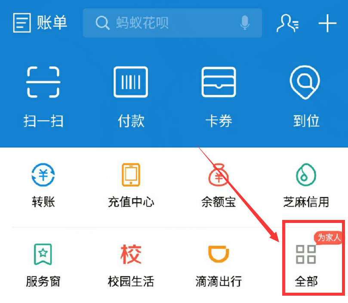
Task: Tap the 为家人 red badge
Action: click(328, 238)
